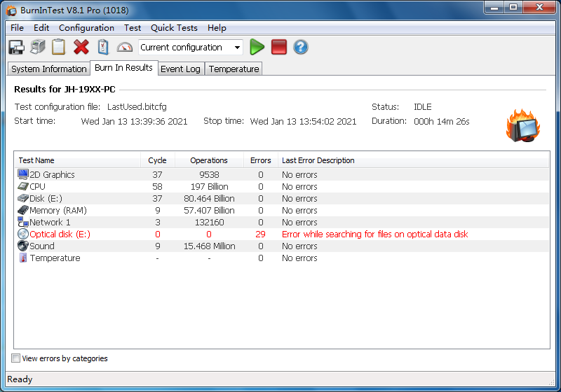
Task: Click the 2D Graphics monitor icon
Action: (x=23, y=174)
